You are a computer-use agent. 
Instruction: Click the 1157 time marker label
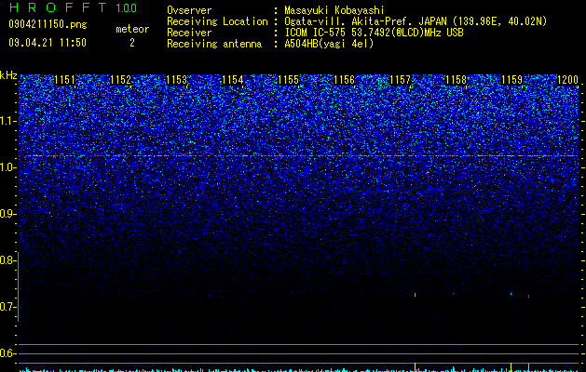[400, 80]
